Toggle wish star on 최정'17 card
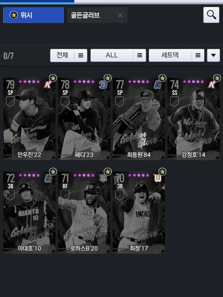The image size is (223, 297). coord(162,172)
